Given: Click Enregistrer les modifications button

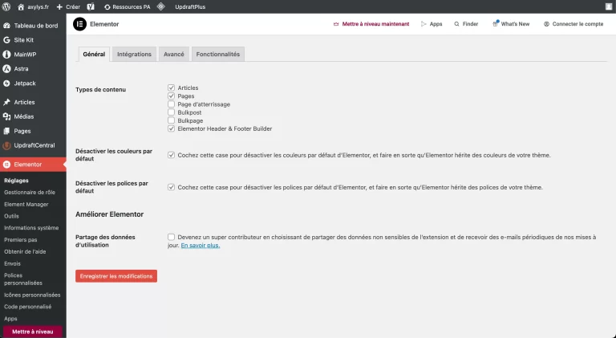Looking at the screenshot, I should (x=116, y=276).
